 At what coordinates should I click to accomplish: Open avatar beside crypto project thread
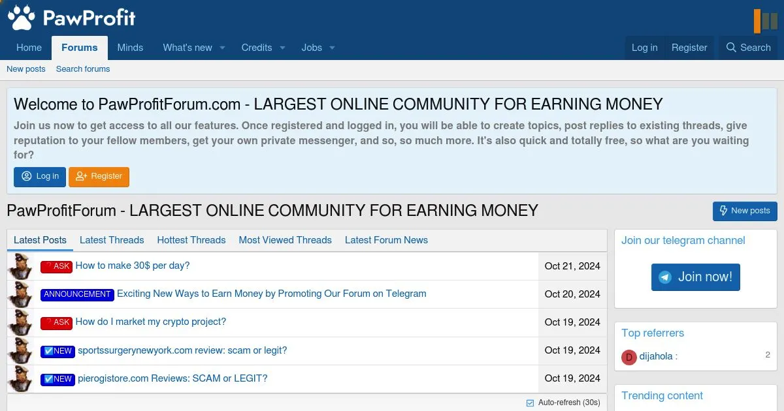(x=20, y=322)
